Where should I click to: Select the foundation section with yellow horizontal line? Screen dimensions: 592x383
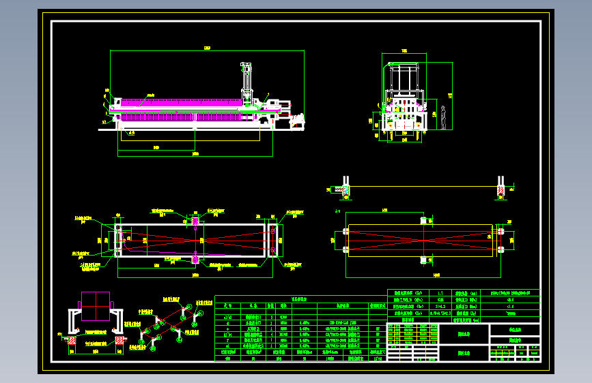[420, 187]
